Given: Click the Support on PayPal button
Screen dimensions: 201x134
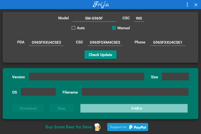Looking at the screenshot, I should tap(128, 127).
